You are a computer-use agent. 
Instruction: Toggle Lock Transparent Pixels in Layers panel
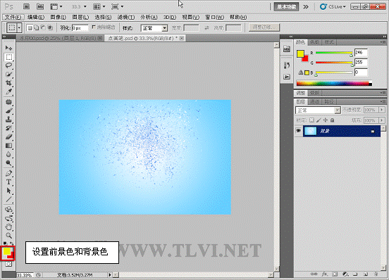click(x=311, y=120)
